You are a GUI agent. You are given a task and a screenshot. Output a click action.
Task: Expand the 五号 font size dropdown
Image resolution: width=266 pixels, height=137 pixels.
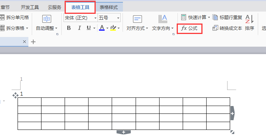tap(118, 18)
